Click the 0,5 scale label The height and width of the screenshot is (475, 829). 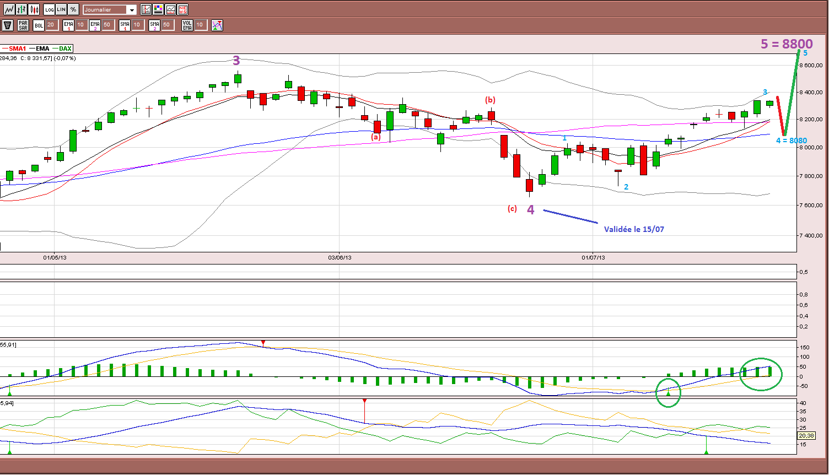point(804,272)
